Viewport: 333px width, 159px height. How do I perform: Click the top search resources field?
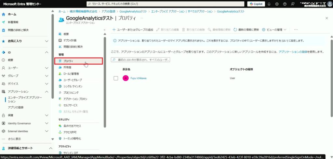coord(166,4)
